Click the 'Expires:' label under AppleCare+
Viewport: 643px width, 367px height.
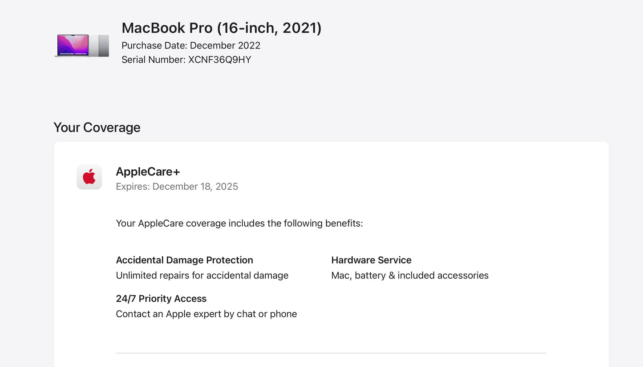pyautogui.click(x=133, y=187)
